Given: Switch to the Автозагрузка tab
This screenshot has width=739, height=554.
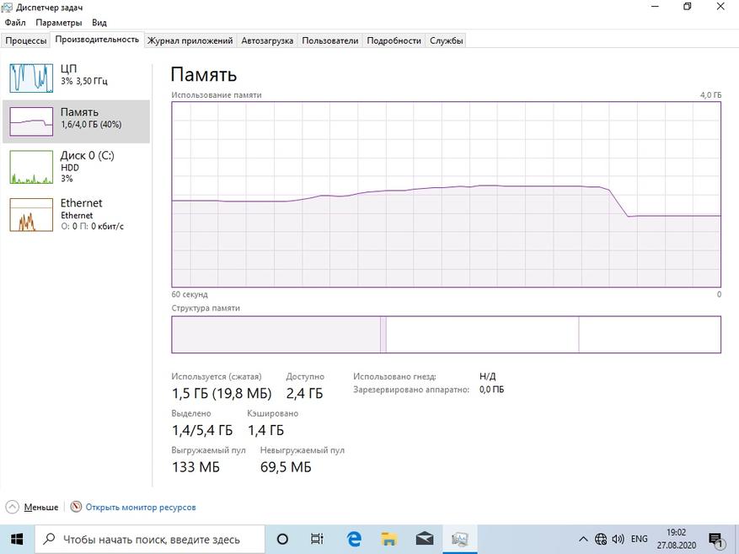Looking at the screenshot, I should pyautogui.click(x=267, y=40).
